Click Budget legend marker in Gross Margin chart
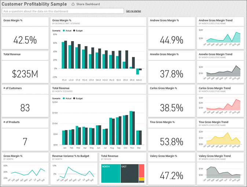247x187 pixels. [x=74, y=30]
